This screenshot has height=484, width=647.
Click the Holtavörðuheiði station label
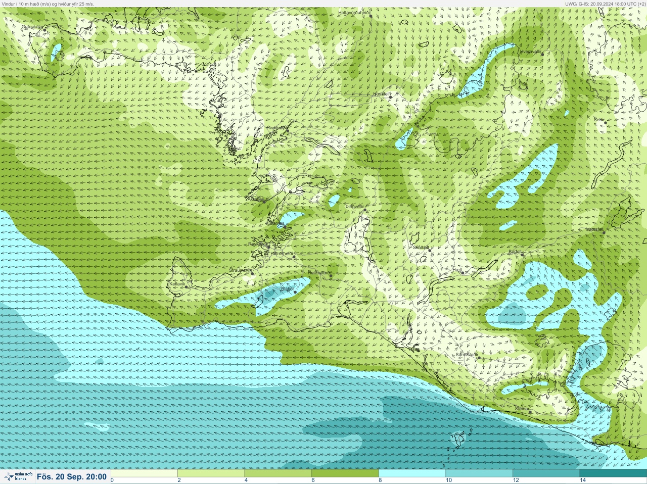[354, 12]
